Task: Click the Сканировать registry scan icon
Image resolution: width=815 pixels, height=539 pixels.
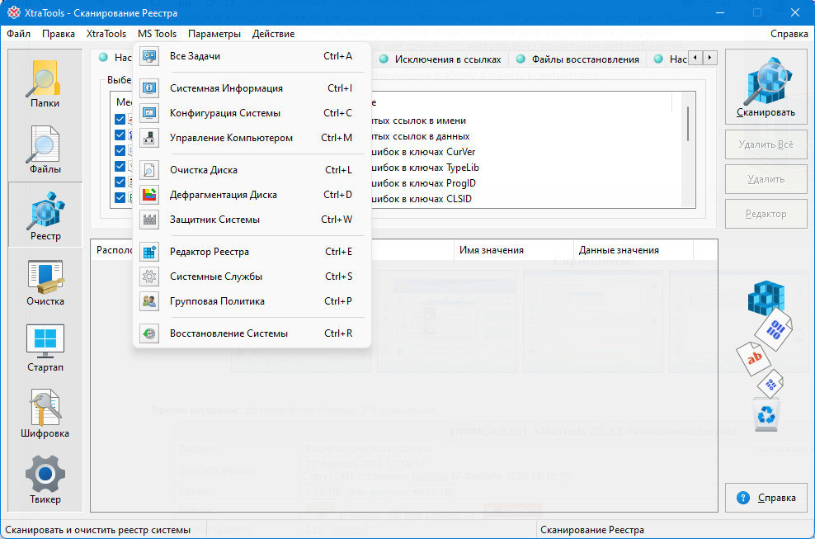Action: point(766,87)
